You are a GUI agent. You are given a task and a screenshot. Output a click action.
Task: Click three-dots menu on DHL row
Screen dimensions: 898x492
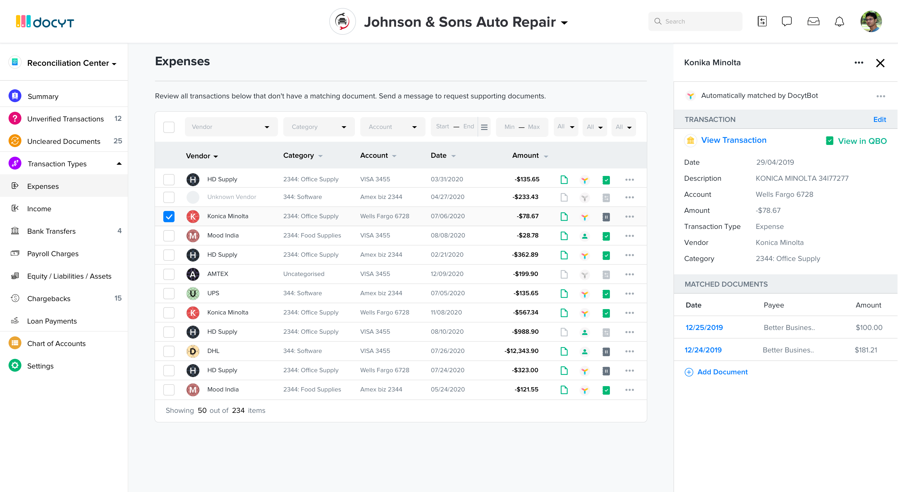tap(629, 351)
